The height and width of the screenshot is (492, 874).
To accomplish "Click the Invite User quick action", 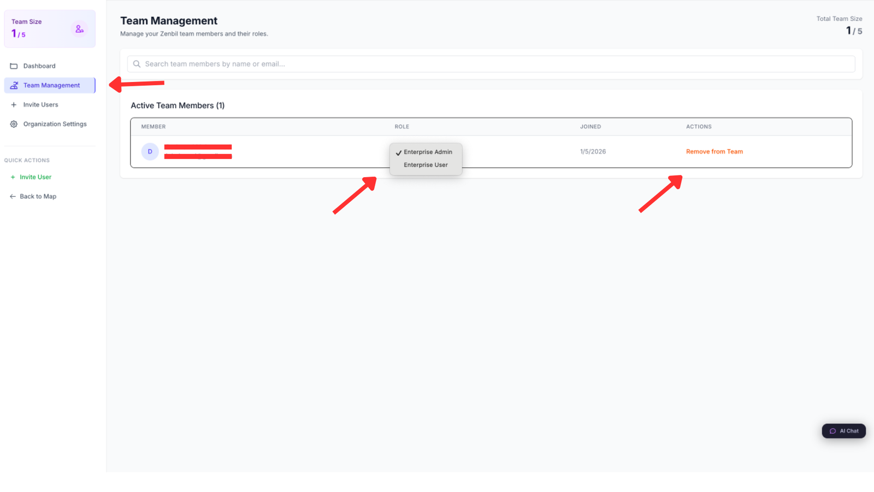I will (36, 177).
